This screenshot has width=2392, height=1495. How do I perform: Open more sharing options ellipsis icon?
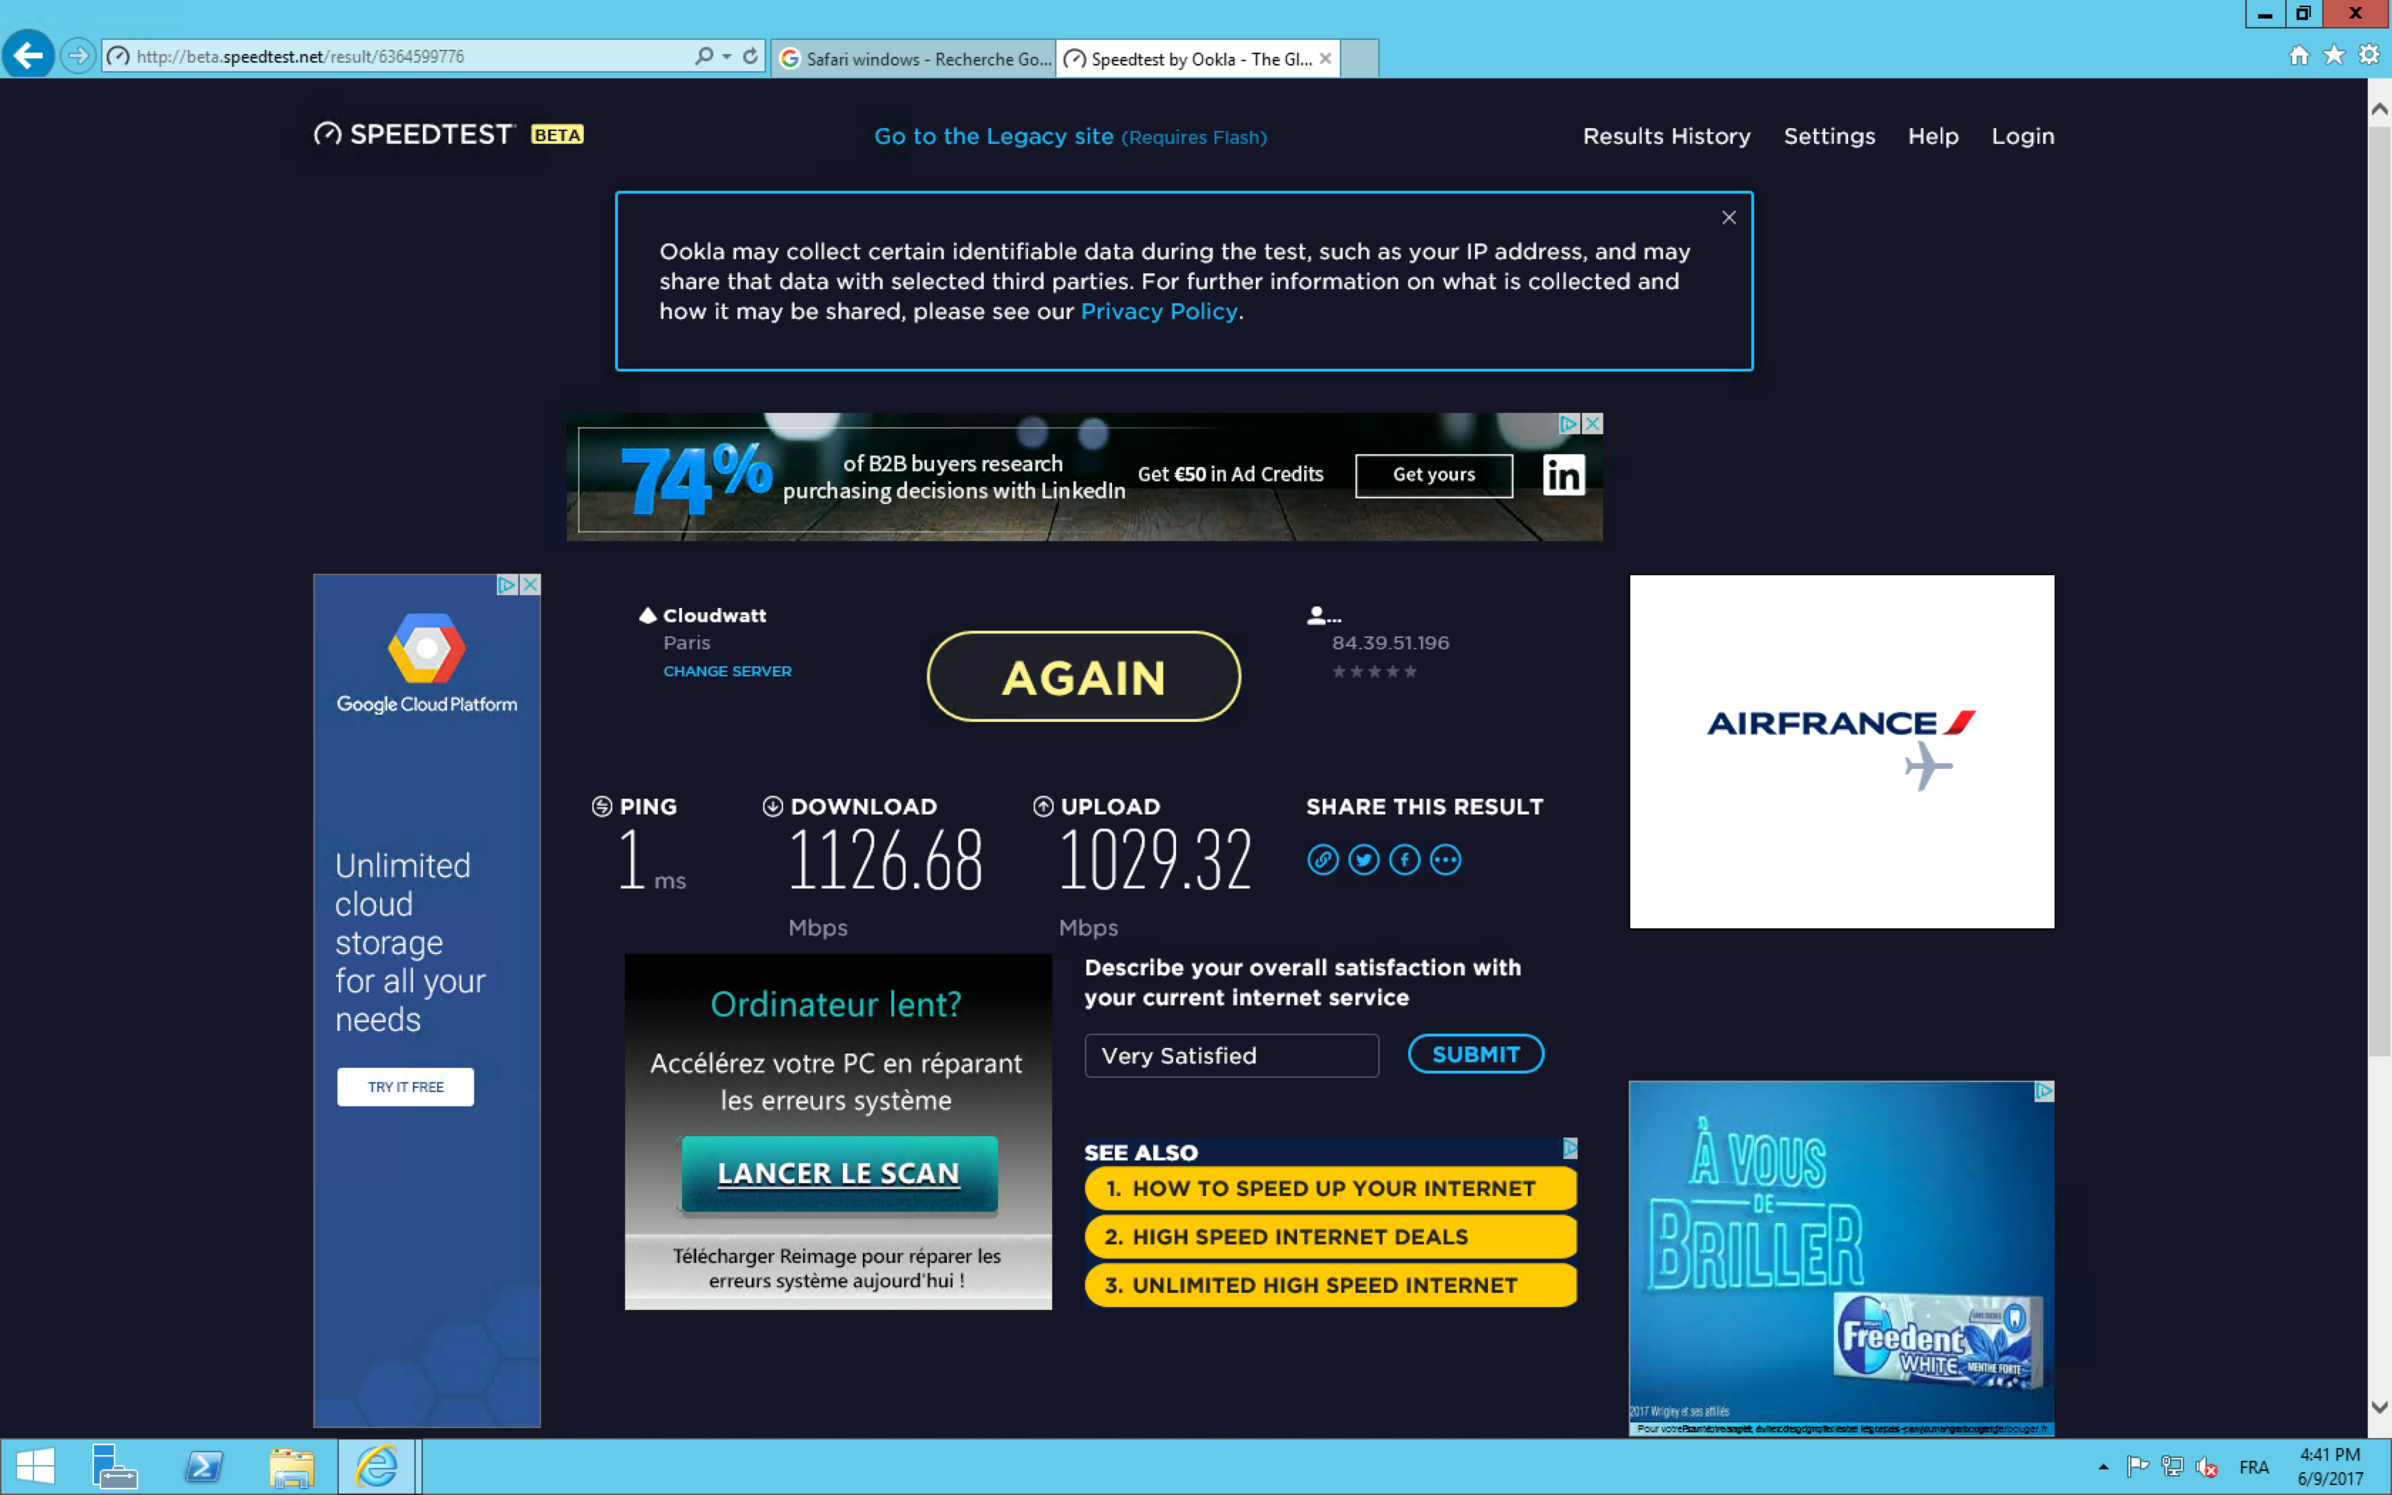[x=1445, y=859]
